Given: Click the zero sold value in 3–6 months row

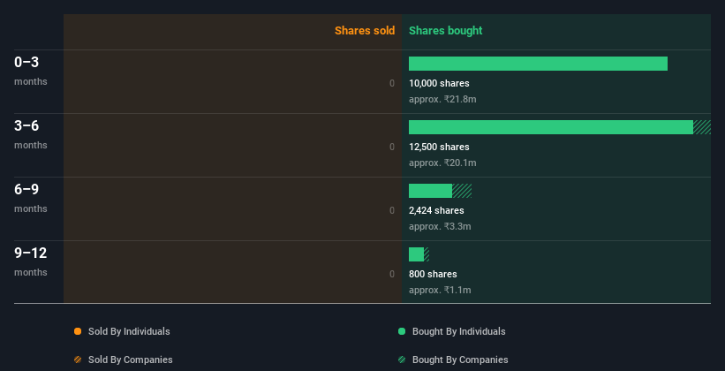Looking at the screenshot, I should (392, 148).
